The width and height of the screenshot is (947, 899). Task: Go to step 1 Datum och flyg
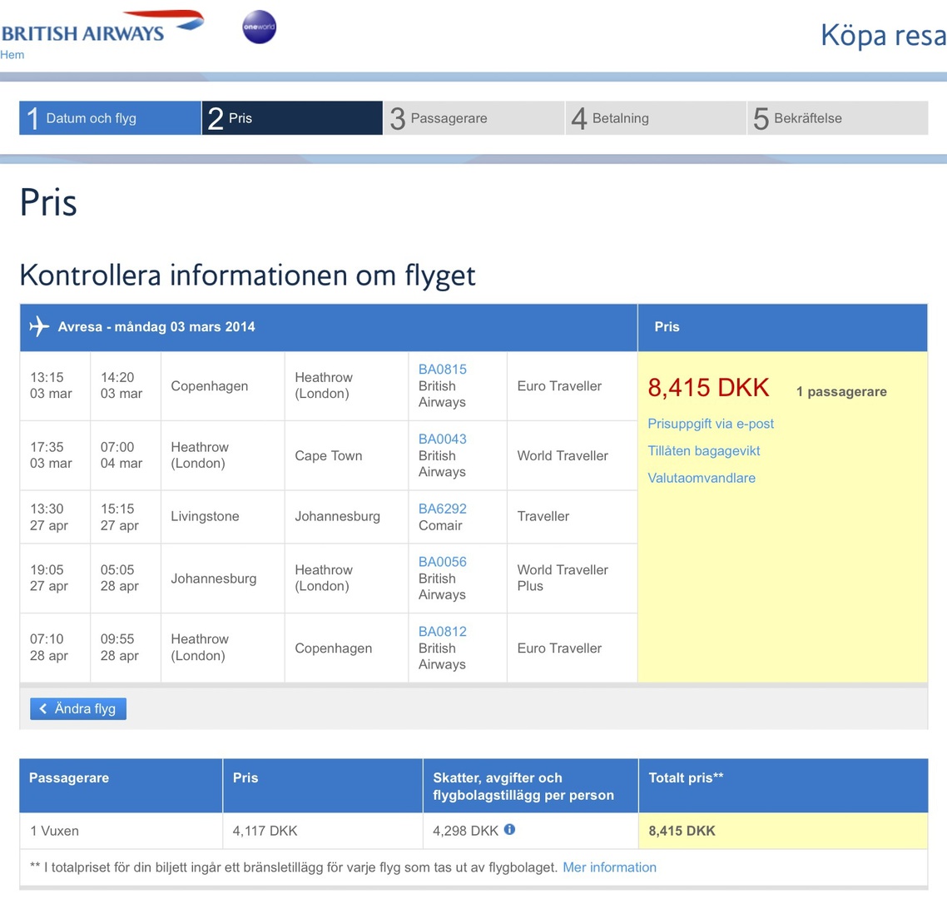[x=110, y=118]
